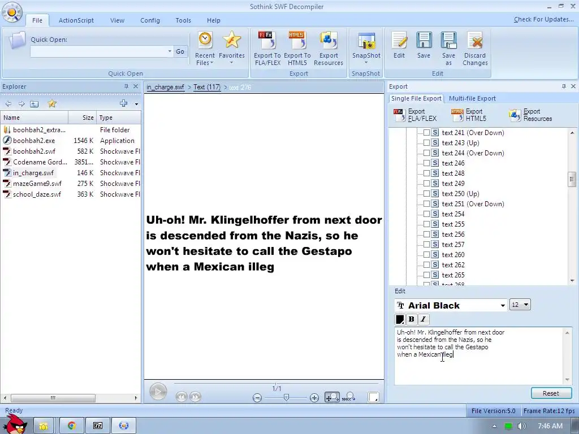Image resolution: width=579 pixels, height=434 pixels.
Task: Click the Edit pencil icon in ribbon
Action: (399, 45)
